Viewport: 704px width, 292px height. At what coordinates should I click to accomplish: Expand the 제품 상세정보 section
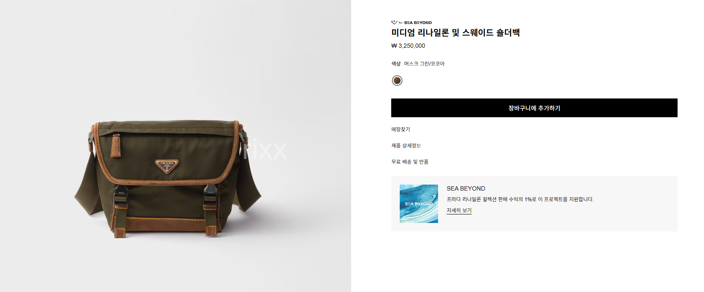tap(406, 145)
